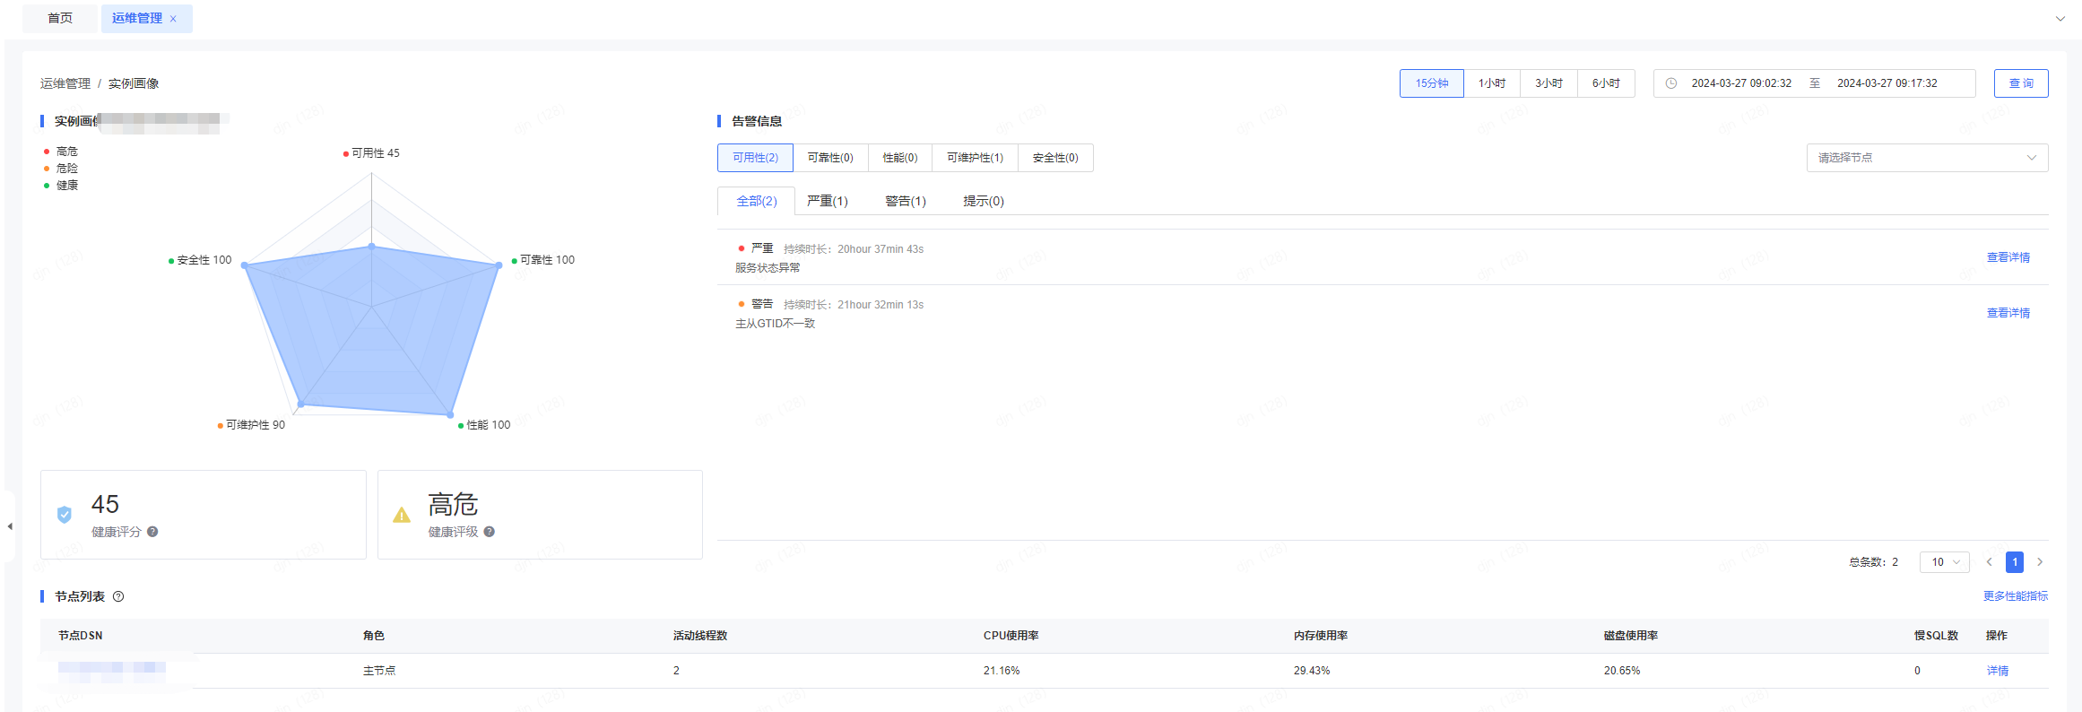Switch to 可维护性(1) alert category
The width and height of the screenshot is (2082, 712).
coord(975,158)
